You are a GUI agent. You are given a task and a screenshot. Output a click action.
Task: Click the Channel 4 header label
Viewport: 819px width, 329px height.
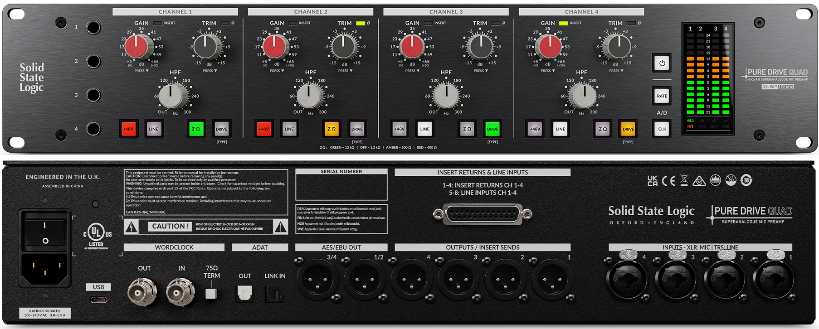(x=581, y=12)
